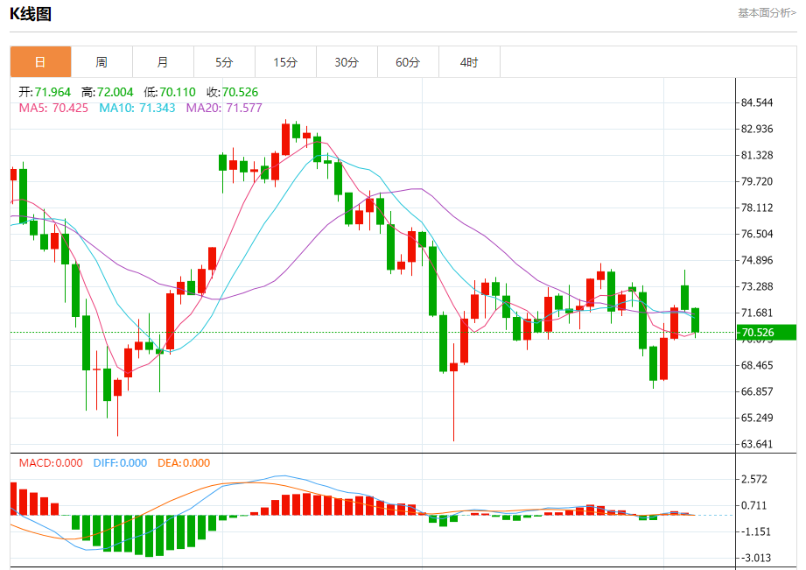This screenshot has height=570, width=806.
Task: Click the 65.249 price axis label
Action: point(757,419)
